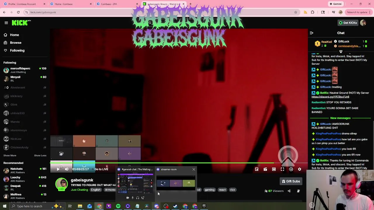Switch to Coinbase - 2FA tab
The width and height of the screenshot is (374, 210).
117,4
